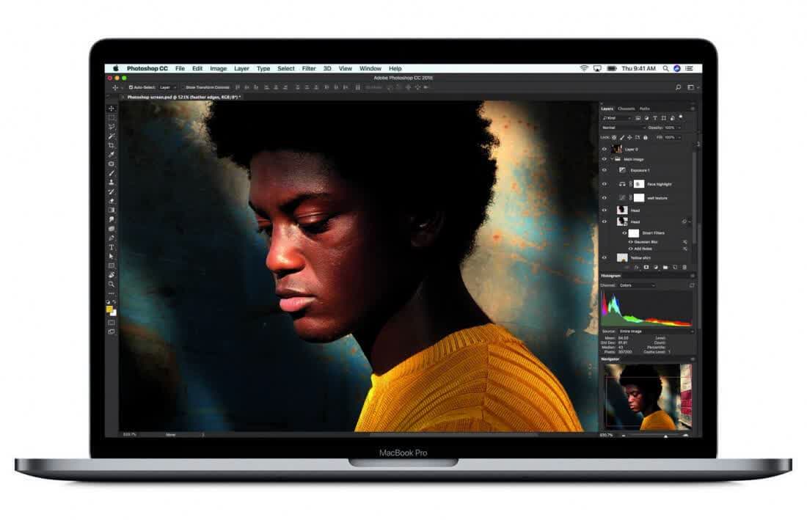Image resolution: width=807 pixels, height=520 pixels.
Task: Select the Brush tool
Action: [112, 173]
